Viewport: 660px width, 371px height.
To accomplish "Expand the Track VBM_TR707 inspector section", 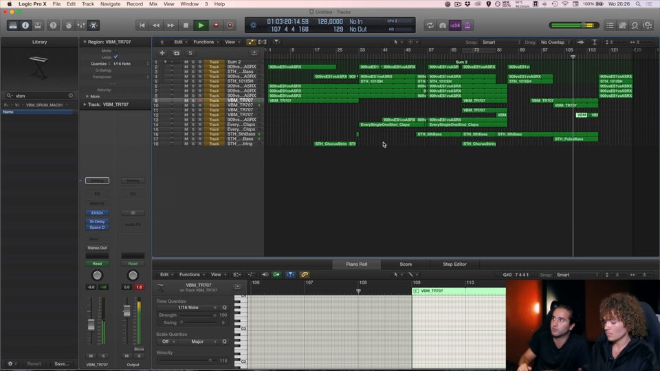I will (x=85, y=104).
